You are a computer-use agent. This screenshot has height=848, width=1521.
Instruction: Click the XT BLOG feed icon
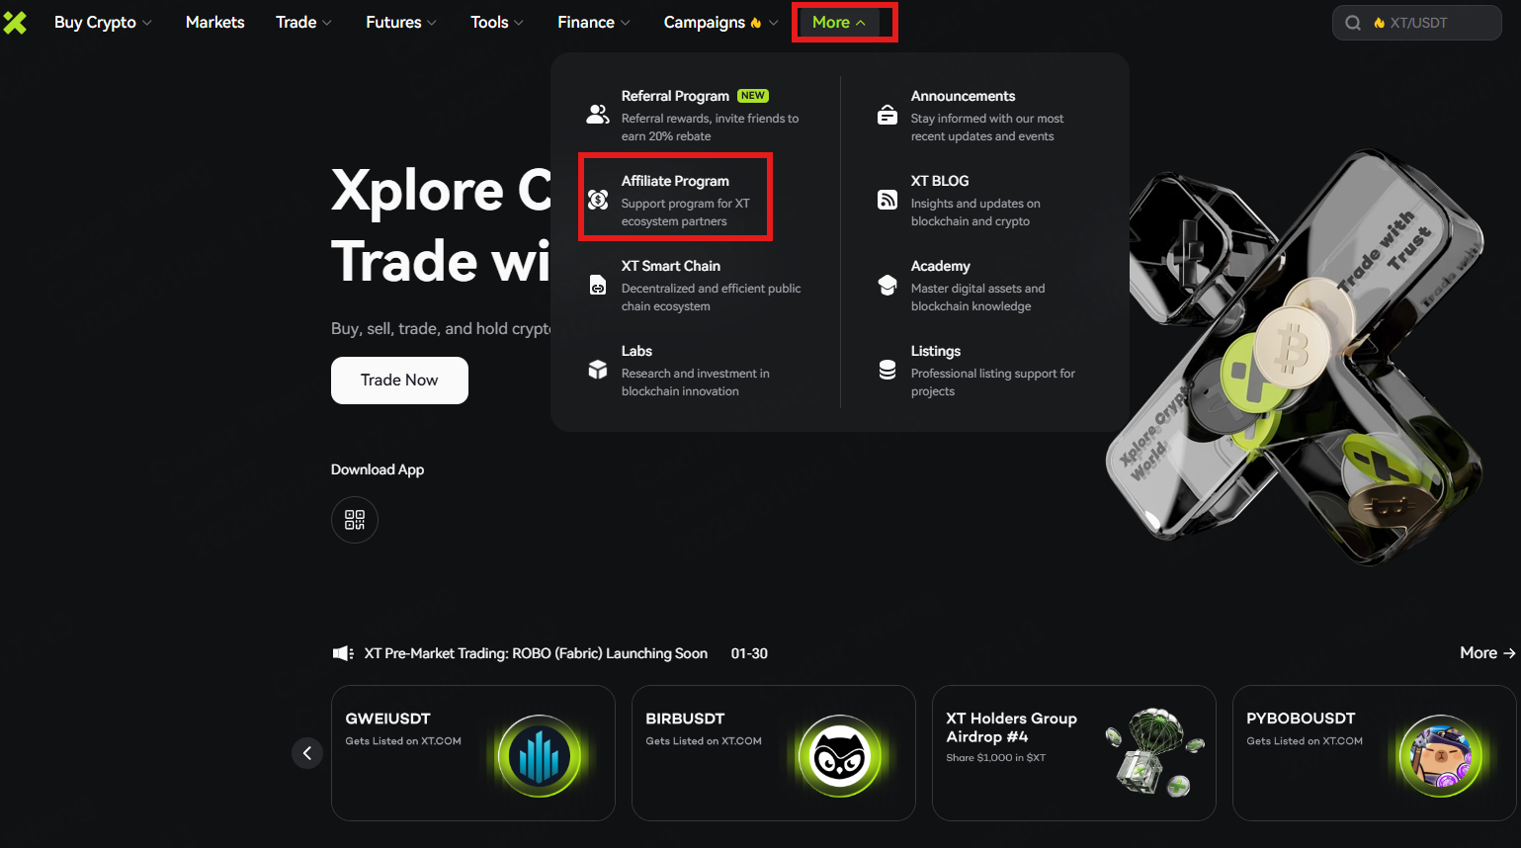pos(887,200)
